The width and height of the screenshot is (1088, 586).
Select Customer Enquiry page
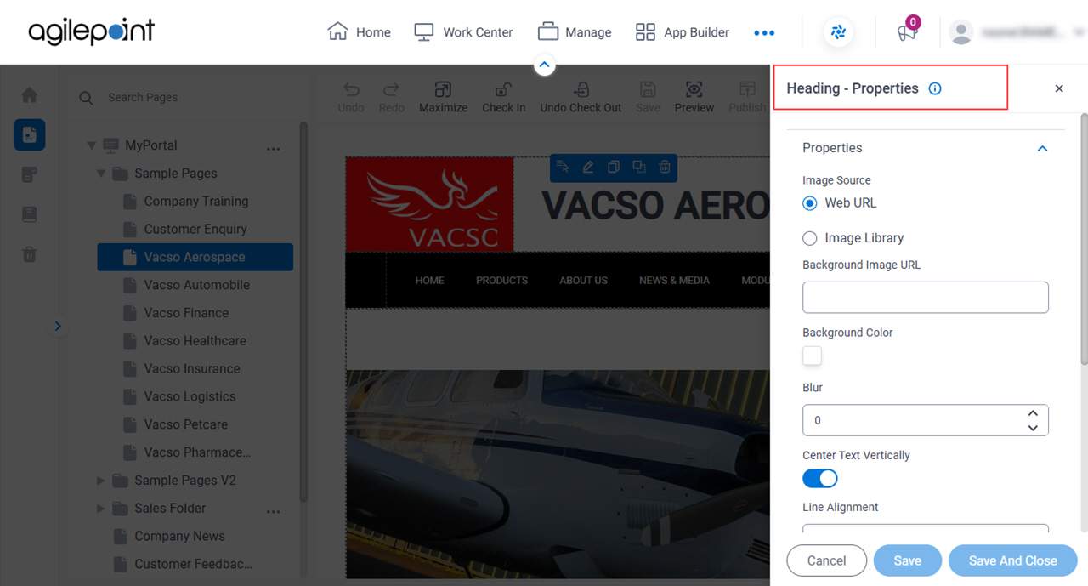coord(195,230)
